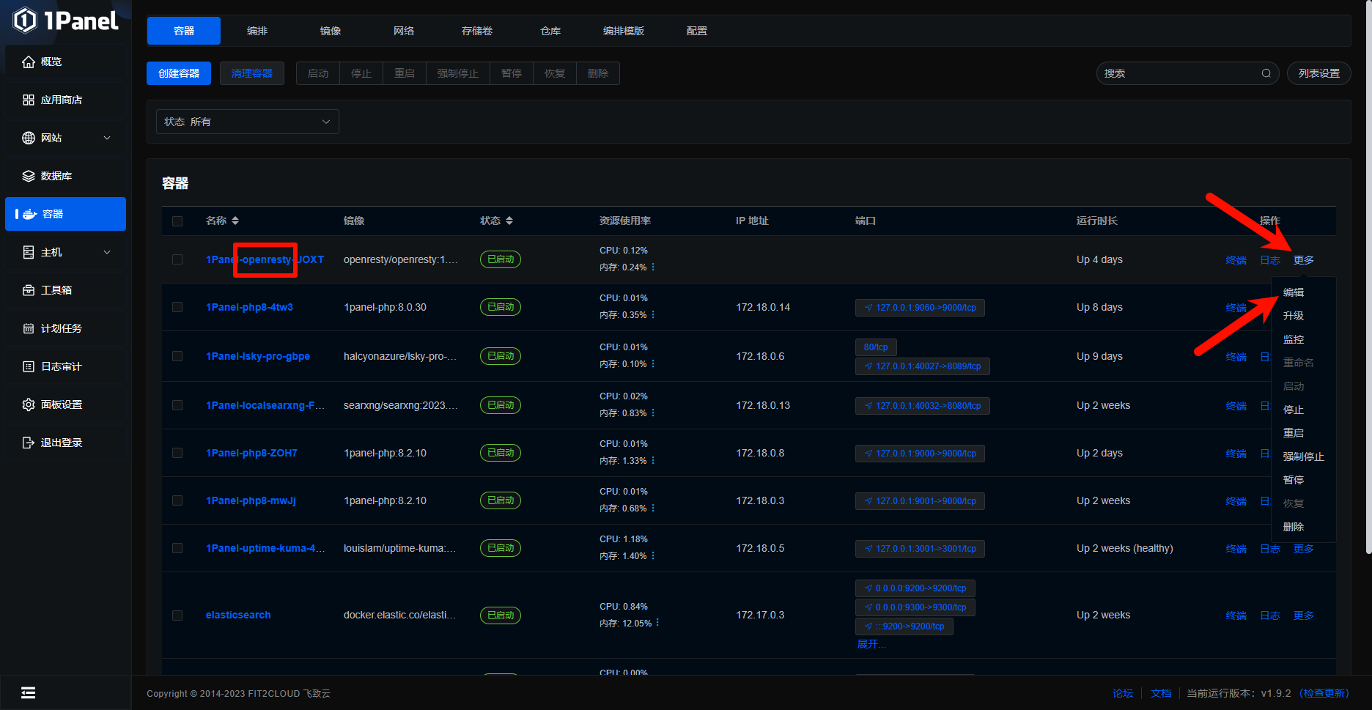
Task: Open the 1Panel-uptime-kuma container name link
Action: 265,548
